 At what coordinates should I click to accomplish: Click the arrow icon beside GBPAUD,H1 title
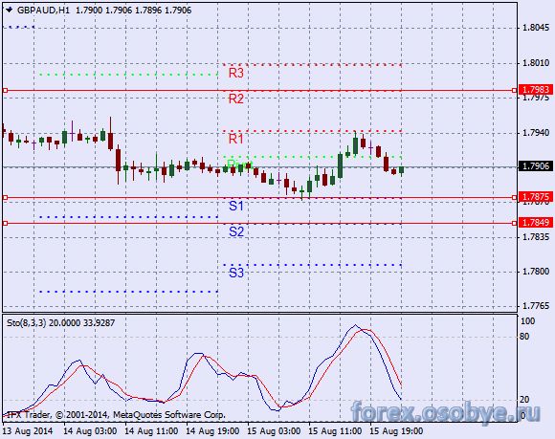point(10,11)
